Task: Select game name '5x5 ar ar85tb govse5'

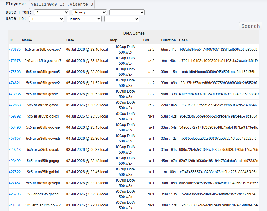Action: pos(43,72)
